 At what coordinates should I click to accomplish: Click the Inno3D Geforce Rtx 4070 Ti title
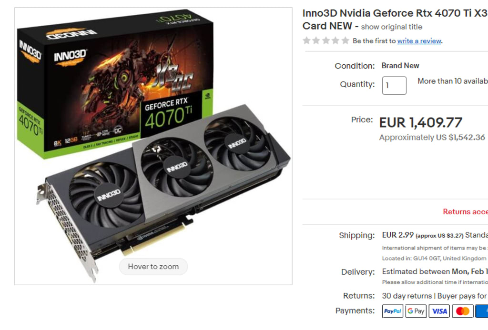(395, 19)
